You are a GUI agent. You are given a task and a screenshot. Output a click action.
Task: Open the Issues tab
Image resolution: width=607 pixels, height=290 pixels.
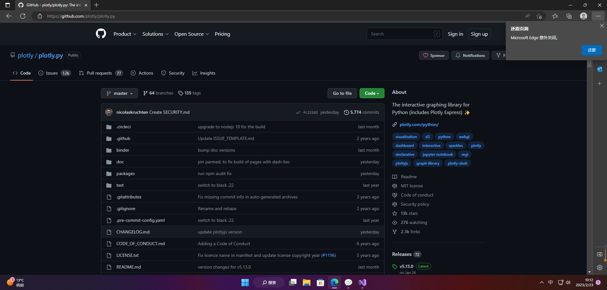coord(54,73)
